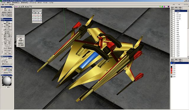189x110 pixels.
Task: Click blue Z button under scale icon
Action: click(37, 20)
